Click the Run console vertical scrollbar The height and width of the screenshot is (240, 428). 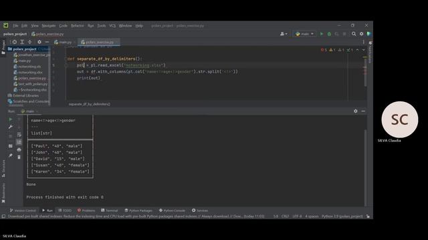[x=366, y=167]
